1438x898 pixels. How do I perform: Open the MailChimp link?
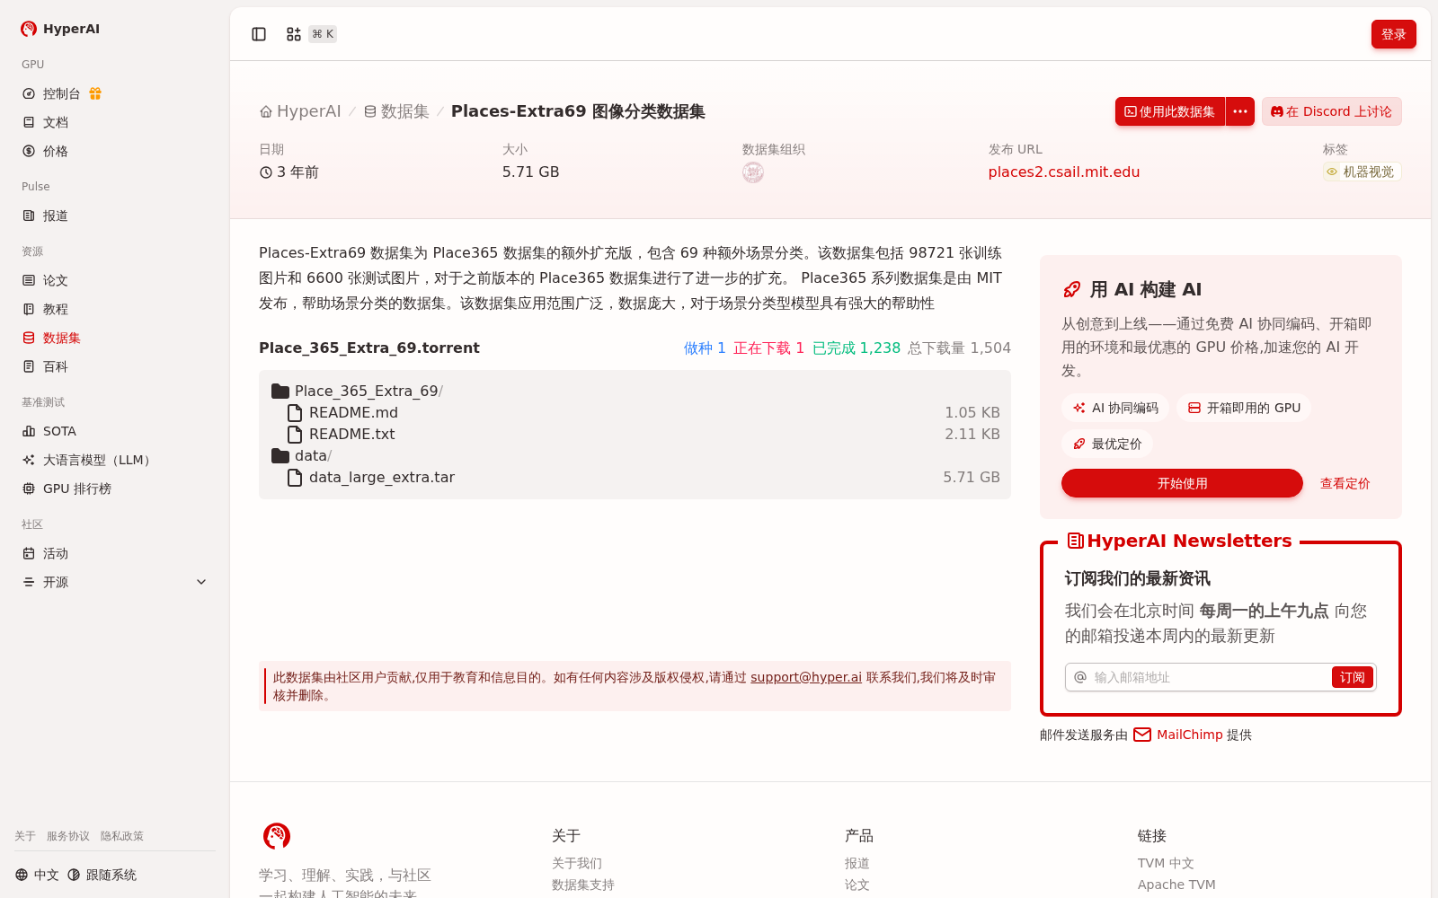coord(1190,735)
